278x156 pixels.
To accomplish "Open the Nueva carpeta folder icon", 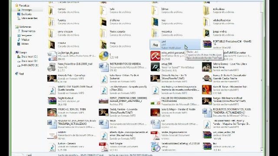I will (x=103, y=33).
